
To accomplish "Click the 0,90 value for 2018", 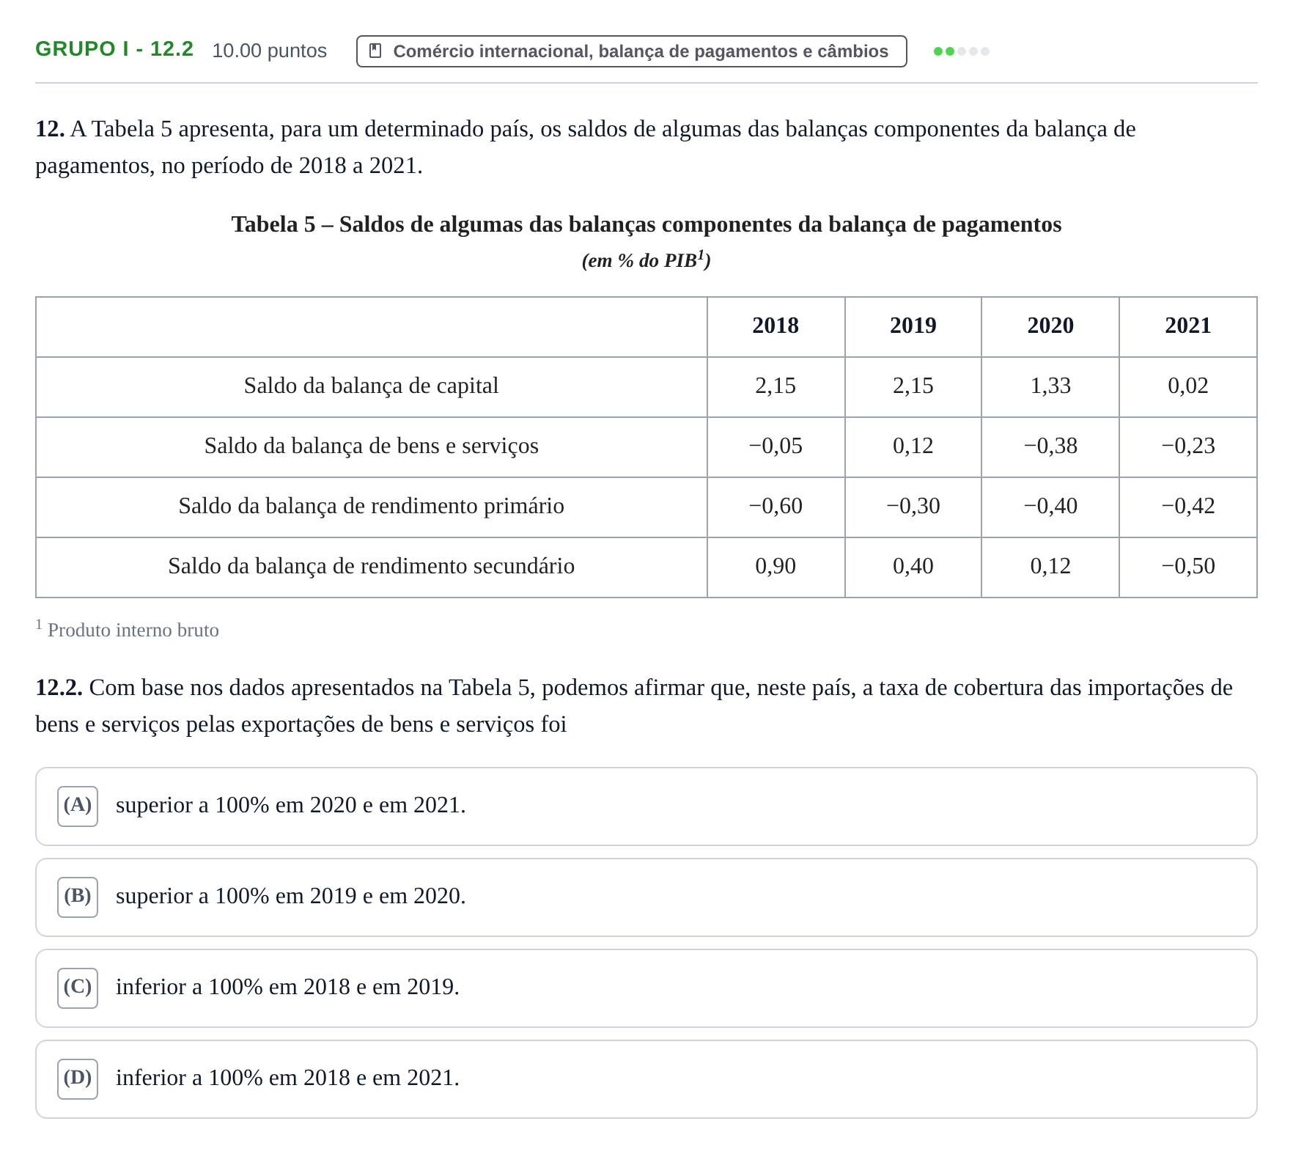I will (776, 566).
